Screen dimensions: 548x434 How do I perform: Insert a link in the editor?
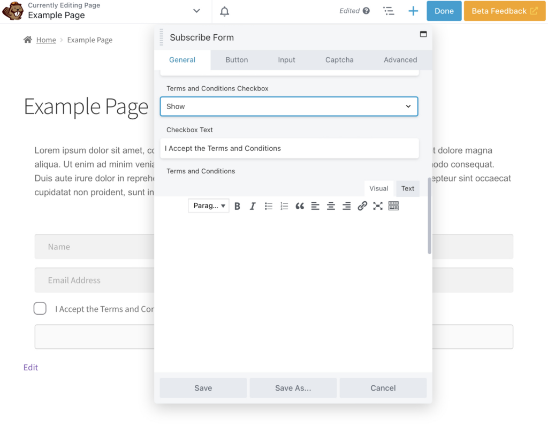point(362,205)
